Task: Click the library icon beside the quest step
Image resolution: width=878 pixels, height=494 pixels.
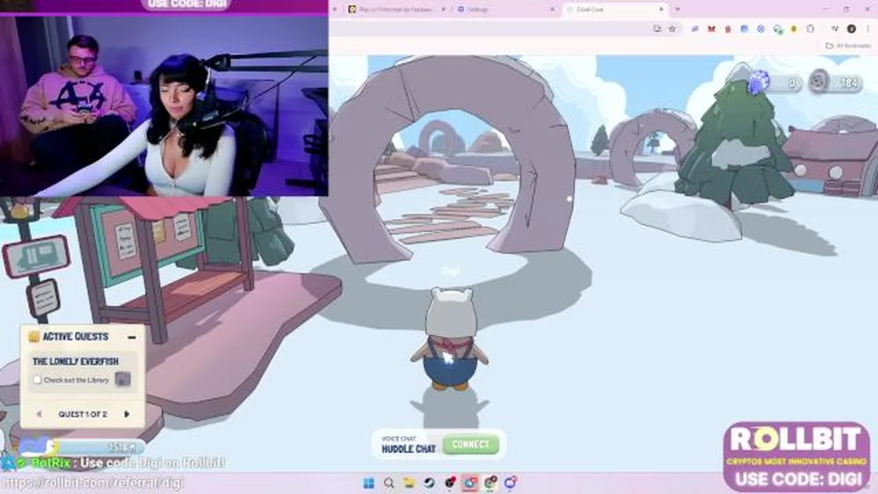Action: [x=123, y=379]
